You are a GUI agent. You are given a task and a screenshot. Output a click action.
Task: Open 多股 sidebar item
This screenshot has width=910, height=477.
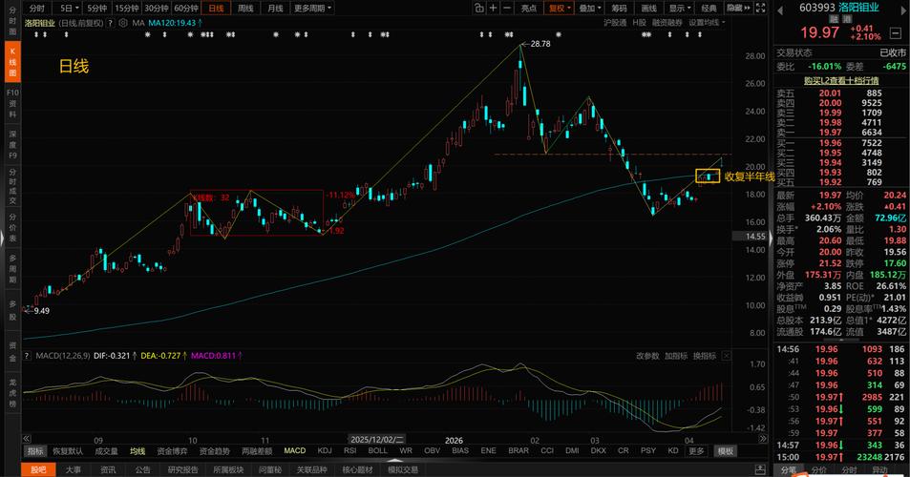coord(12,310)
